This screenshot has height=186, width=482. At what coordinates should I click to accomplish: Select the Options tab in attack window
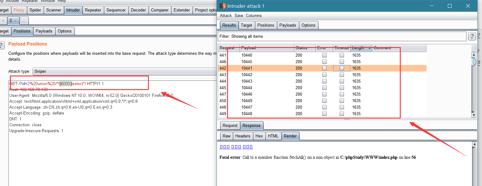point(308,25)
